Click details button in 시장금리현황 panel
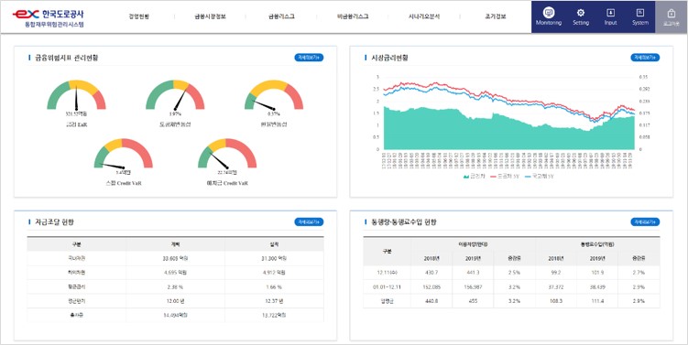The width and height of the screenshot is (688, 345). (x=645, y=58)
